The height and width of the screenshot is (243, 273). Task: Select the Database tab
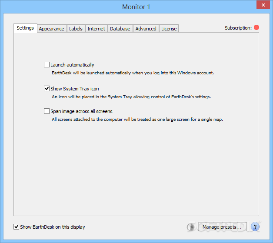pyautogui.click(x=120, y=29)
